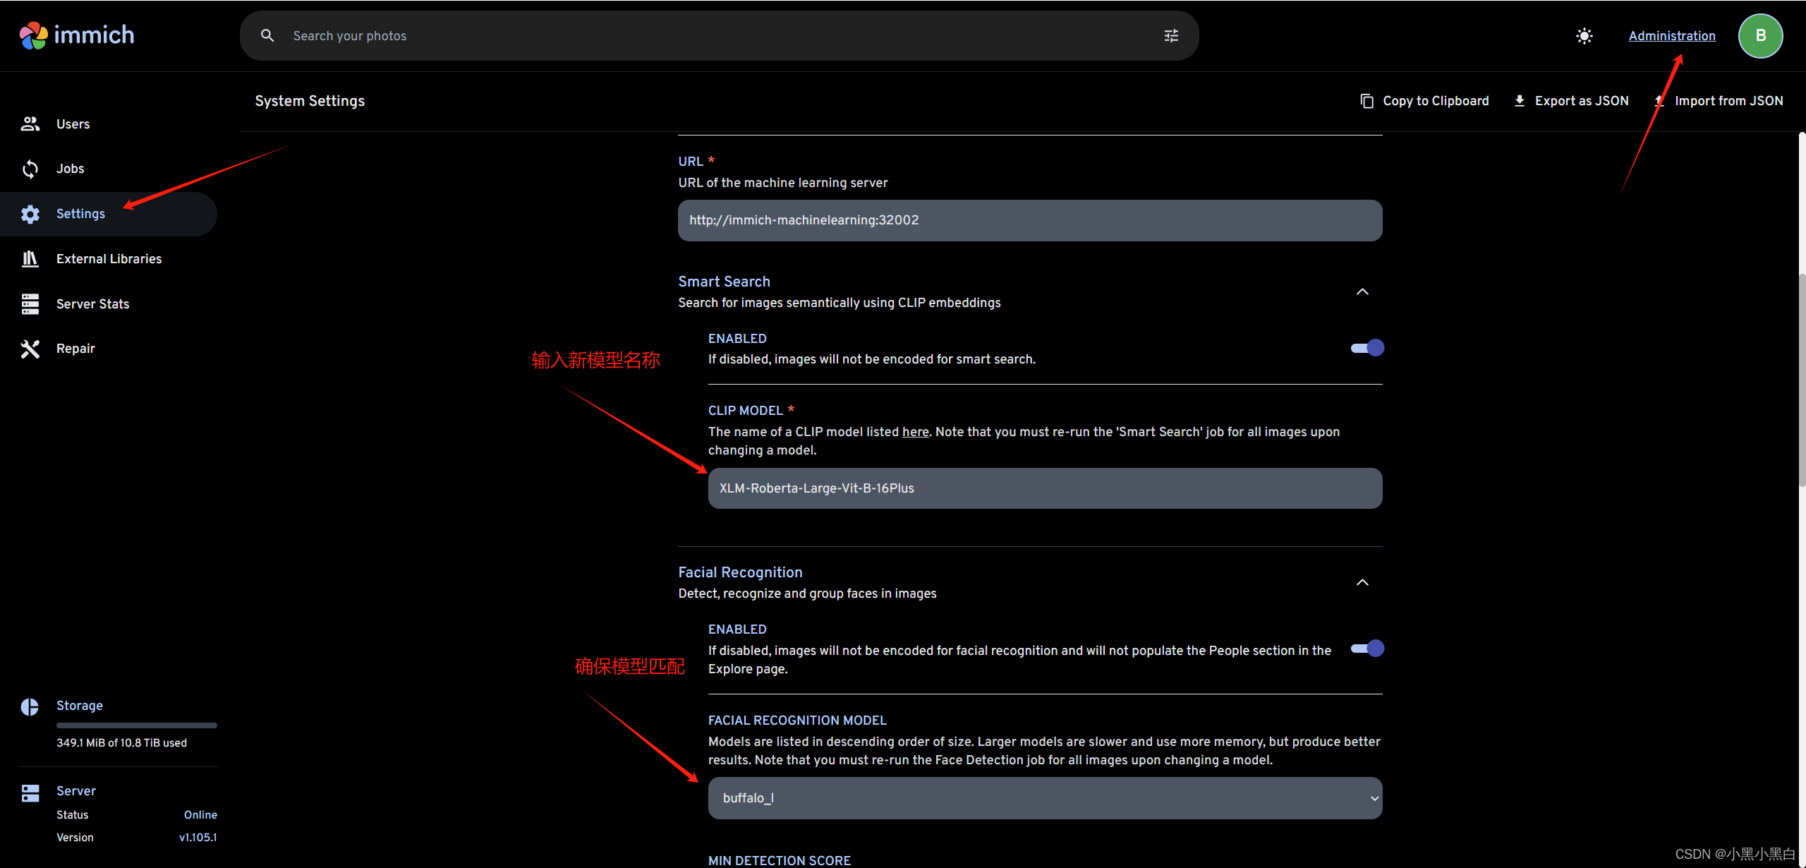Image resolution: width=1806 pixels, height=868 pixels.
Task: Open External Libraries page
Action: pos(109,259)
